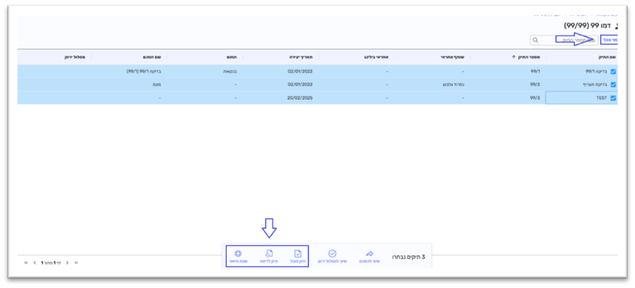
Task: Go to the first page using pager icon
Action: (76, 263)
